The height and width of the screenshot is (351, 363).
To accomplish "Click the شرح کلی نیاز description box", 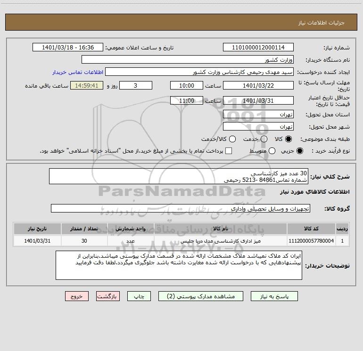I will pos(179,176).
